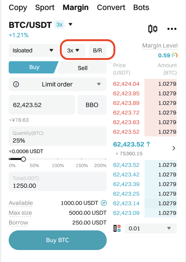This screenshot has height=262, width=186.
Task: Click the ≈ 75360.15 converted price
Action: tap(129, 153)
